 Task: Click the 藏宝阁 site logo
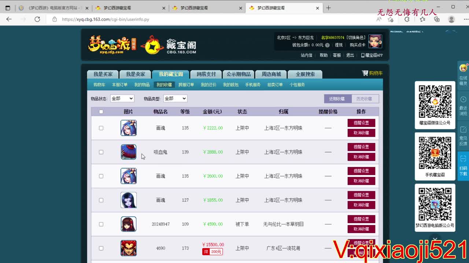(x=172, y=44)
